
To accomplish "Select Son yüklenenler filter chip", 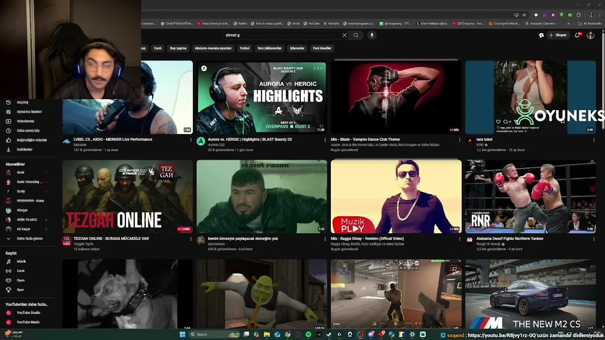I will click(x=269, y=48).
